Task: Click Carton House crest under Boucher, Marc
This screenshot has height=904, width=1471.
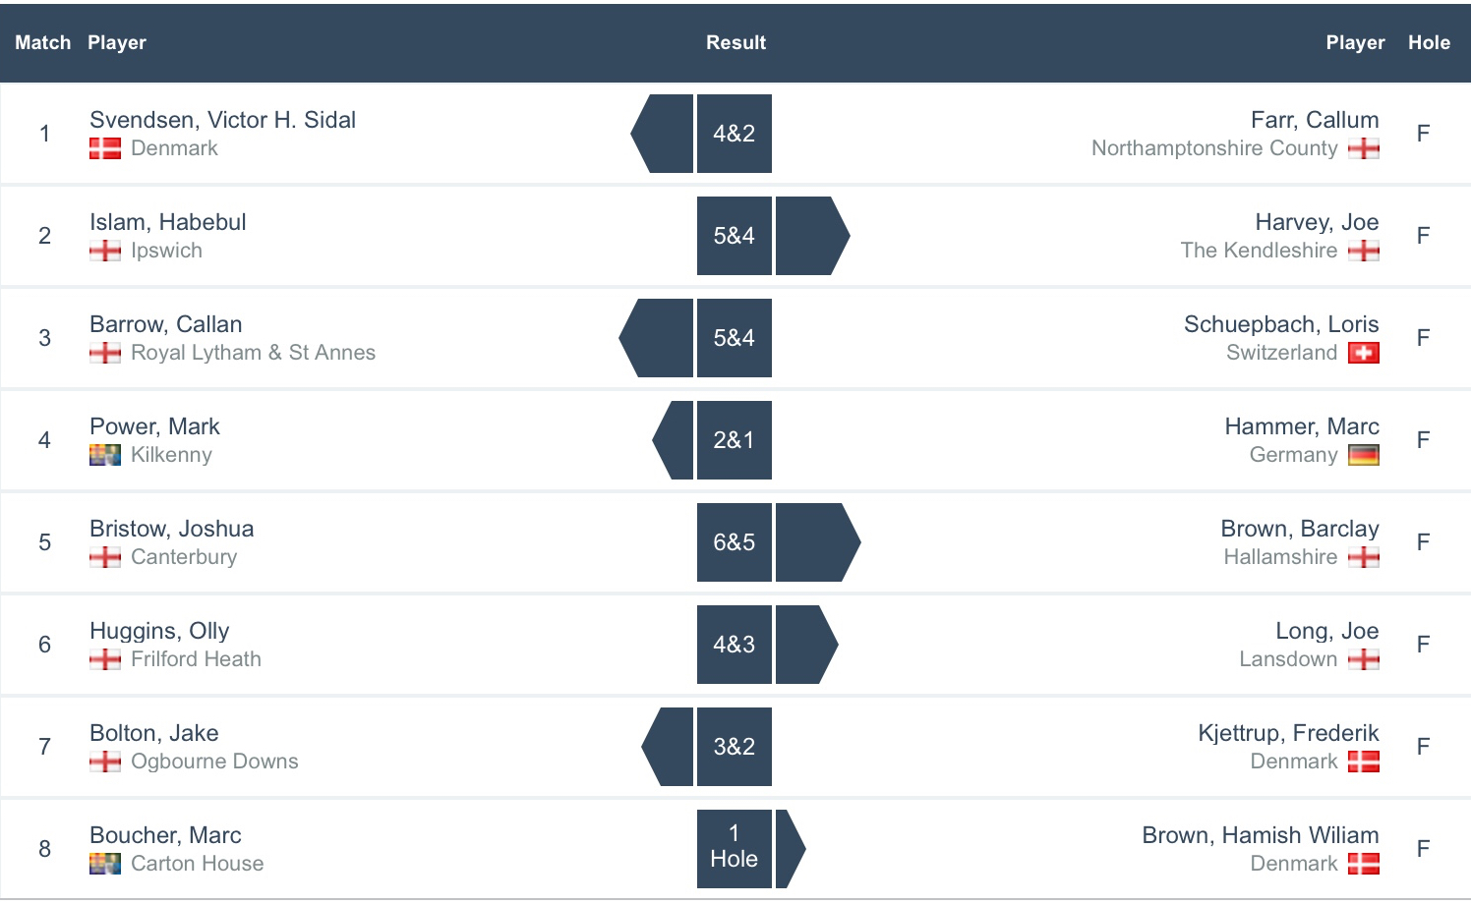Action: tap(104, 864)
